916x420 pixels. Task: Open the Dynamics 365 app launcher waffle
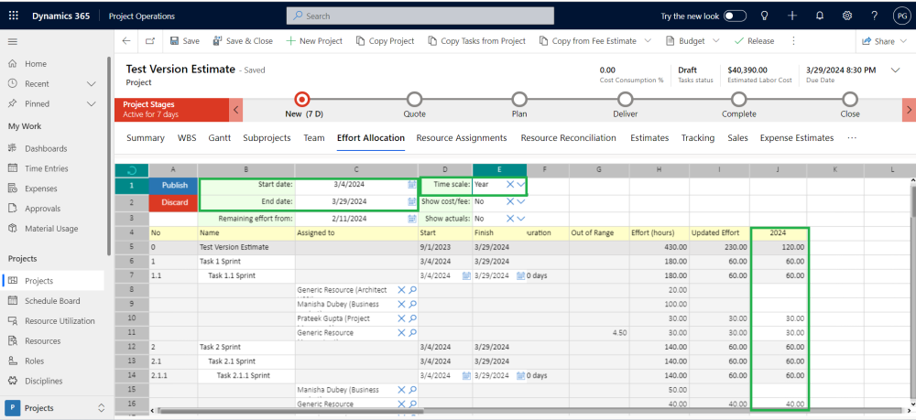coord(14,16)
